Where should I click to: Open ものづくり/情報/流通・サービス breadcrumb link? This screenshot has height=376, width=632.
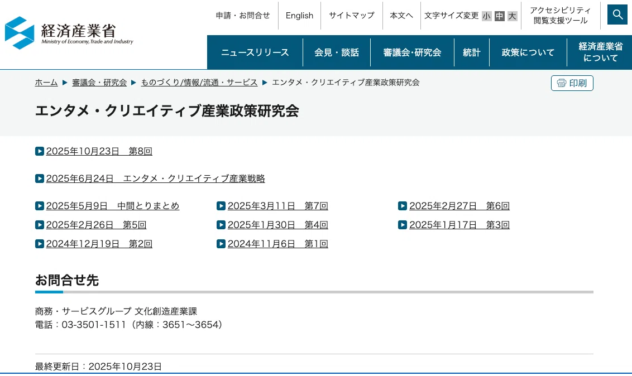tap(199, 83)
